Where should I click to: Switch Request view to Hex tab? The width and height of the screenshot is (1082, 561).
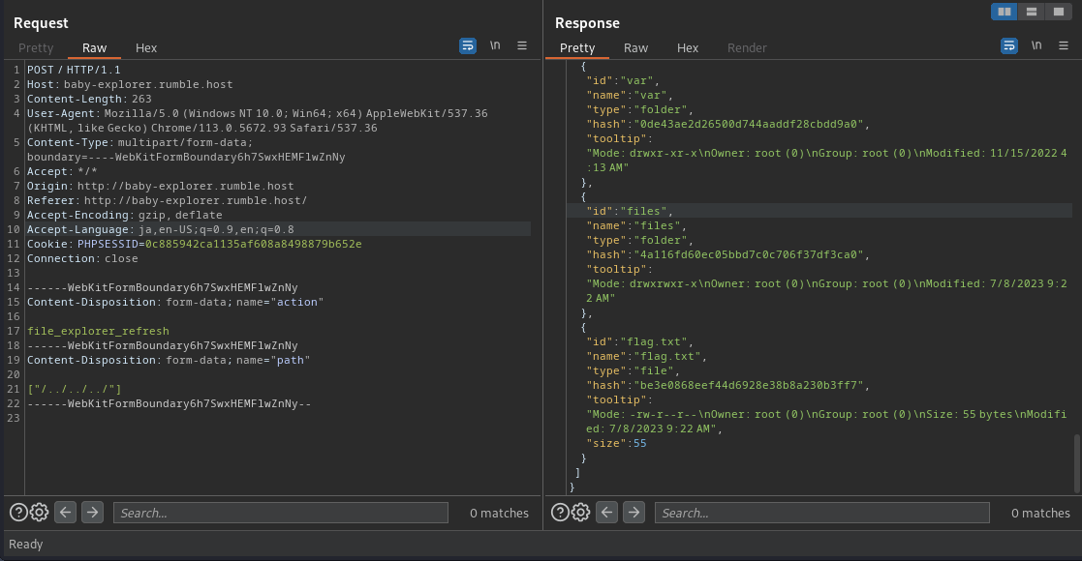coord(146,48)
